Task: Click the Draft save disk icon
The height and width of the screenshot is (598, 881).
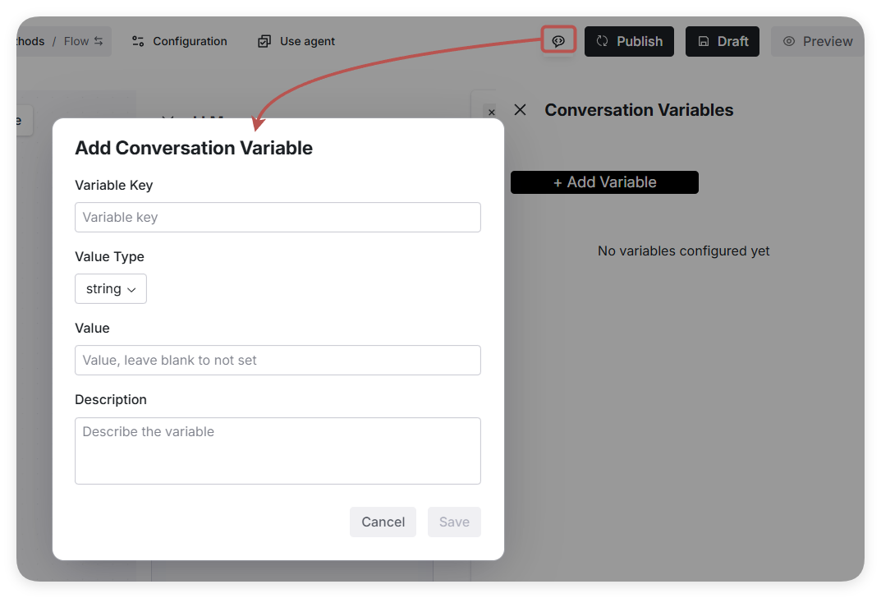Action: [704, 41]
